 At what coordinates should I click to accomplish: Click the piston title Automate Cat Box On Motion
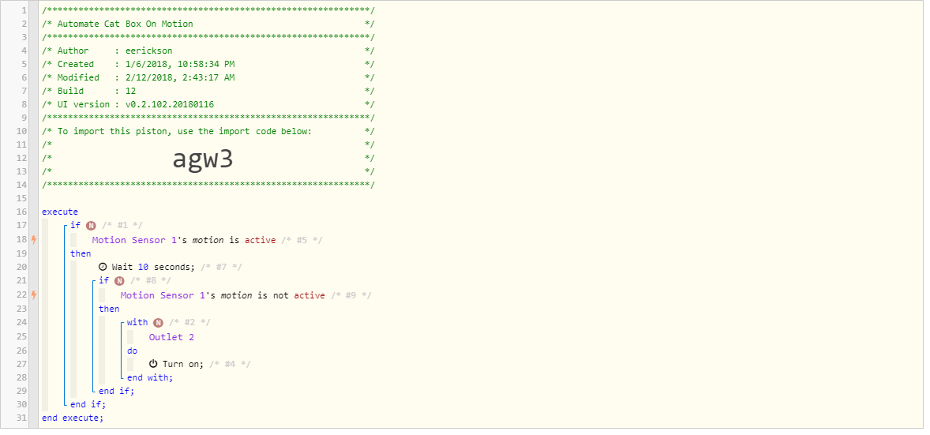pyautogui.click(x=126, y=24)
